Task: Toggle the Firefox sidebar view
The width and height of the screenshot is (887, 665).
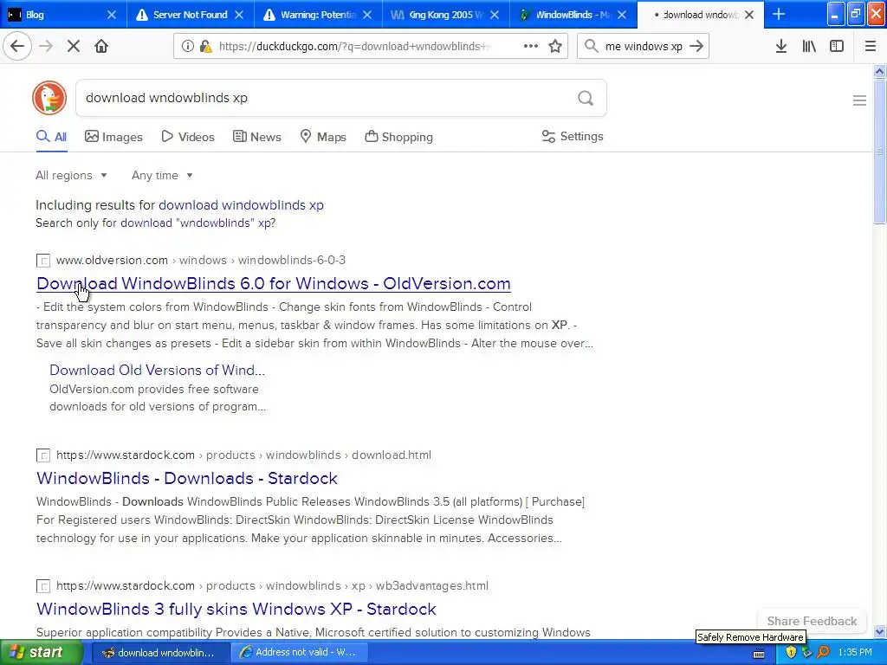Action: (837, 47)
